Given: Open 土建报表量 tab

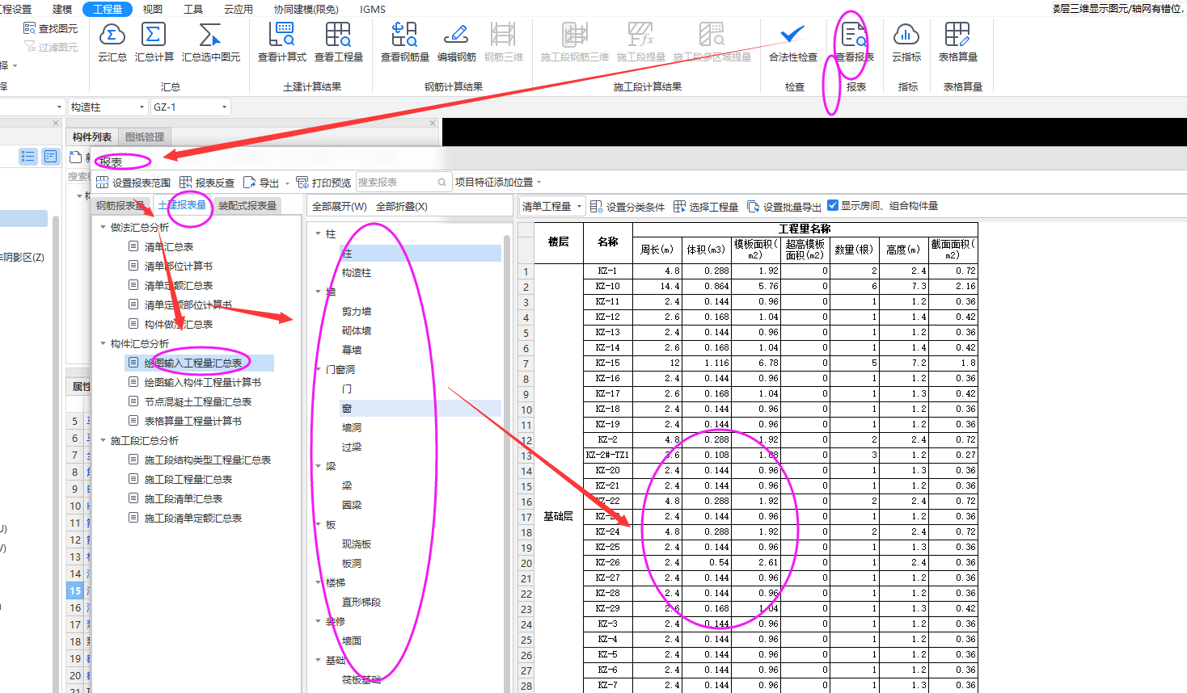Looking at the screenshot, I should click(x=183, y=205).
